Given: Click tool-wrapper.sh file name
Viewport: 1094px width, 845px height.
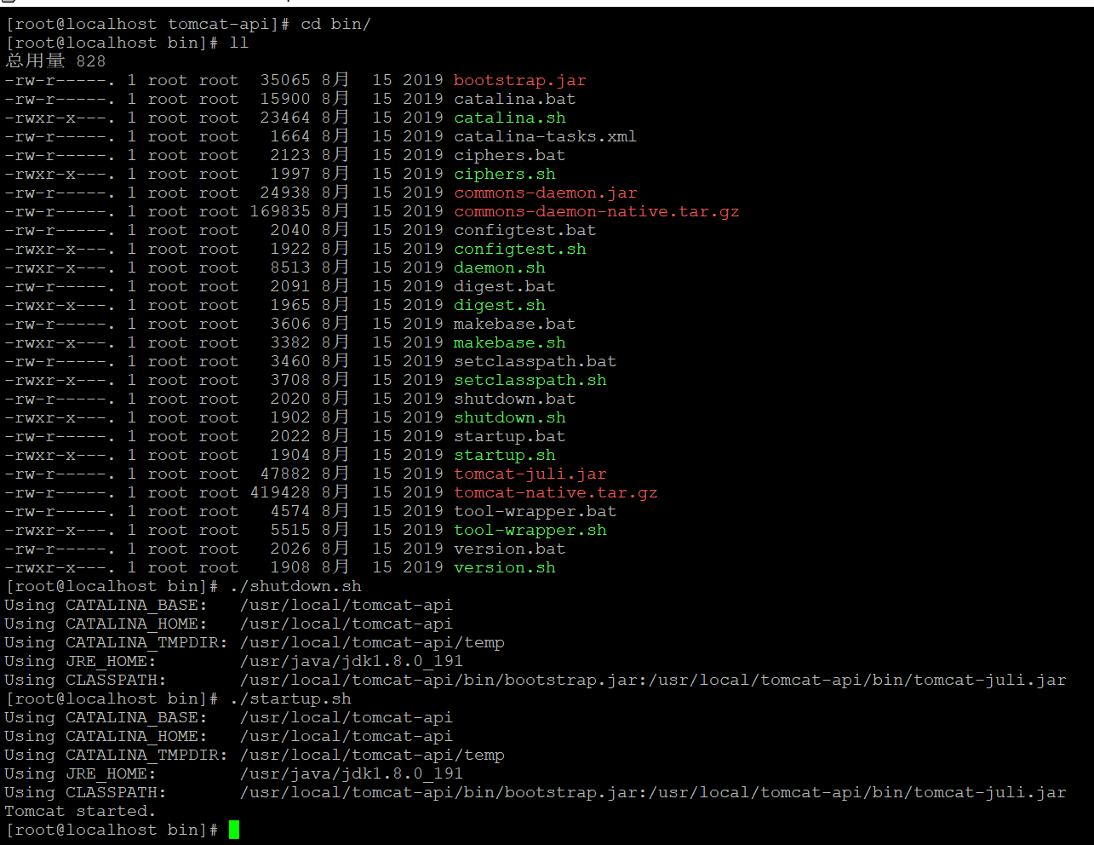Looking at the screenshot, I should click(530, 530).
